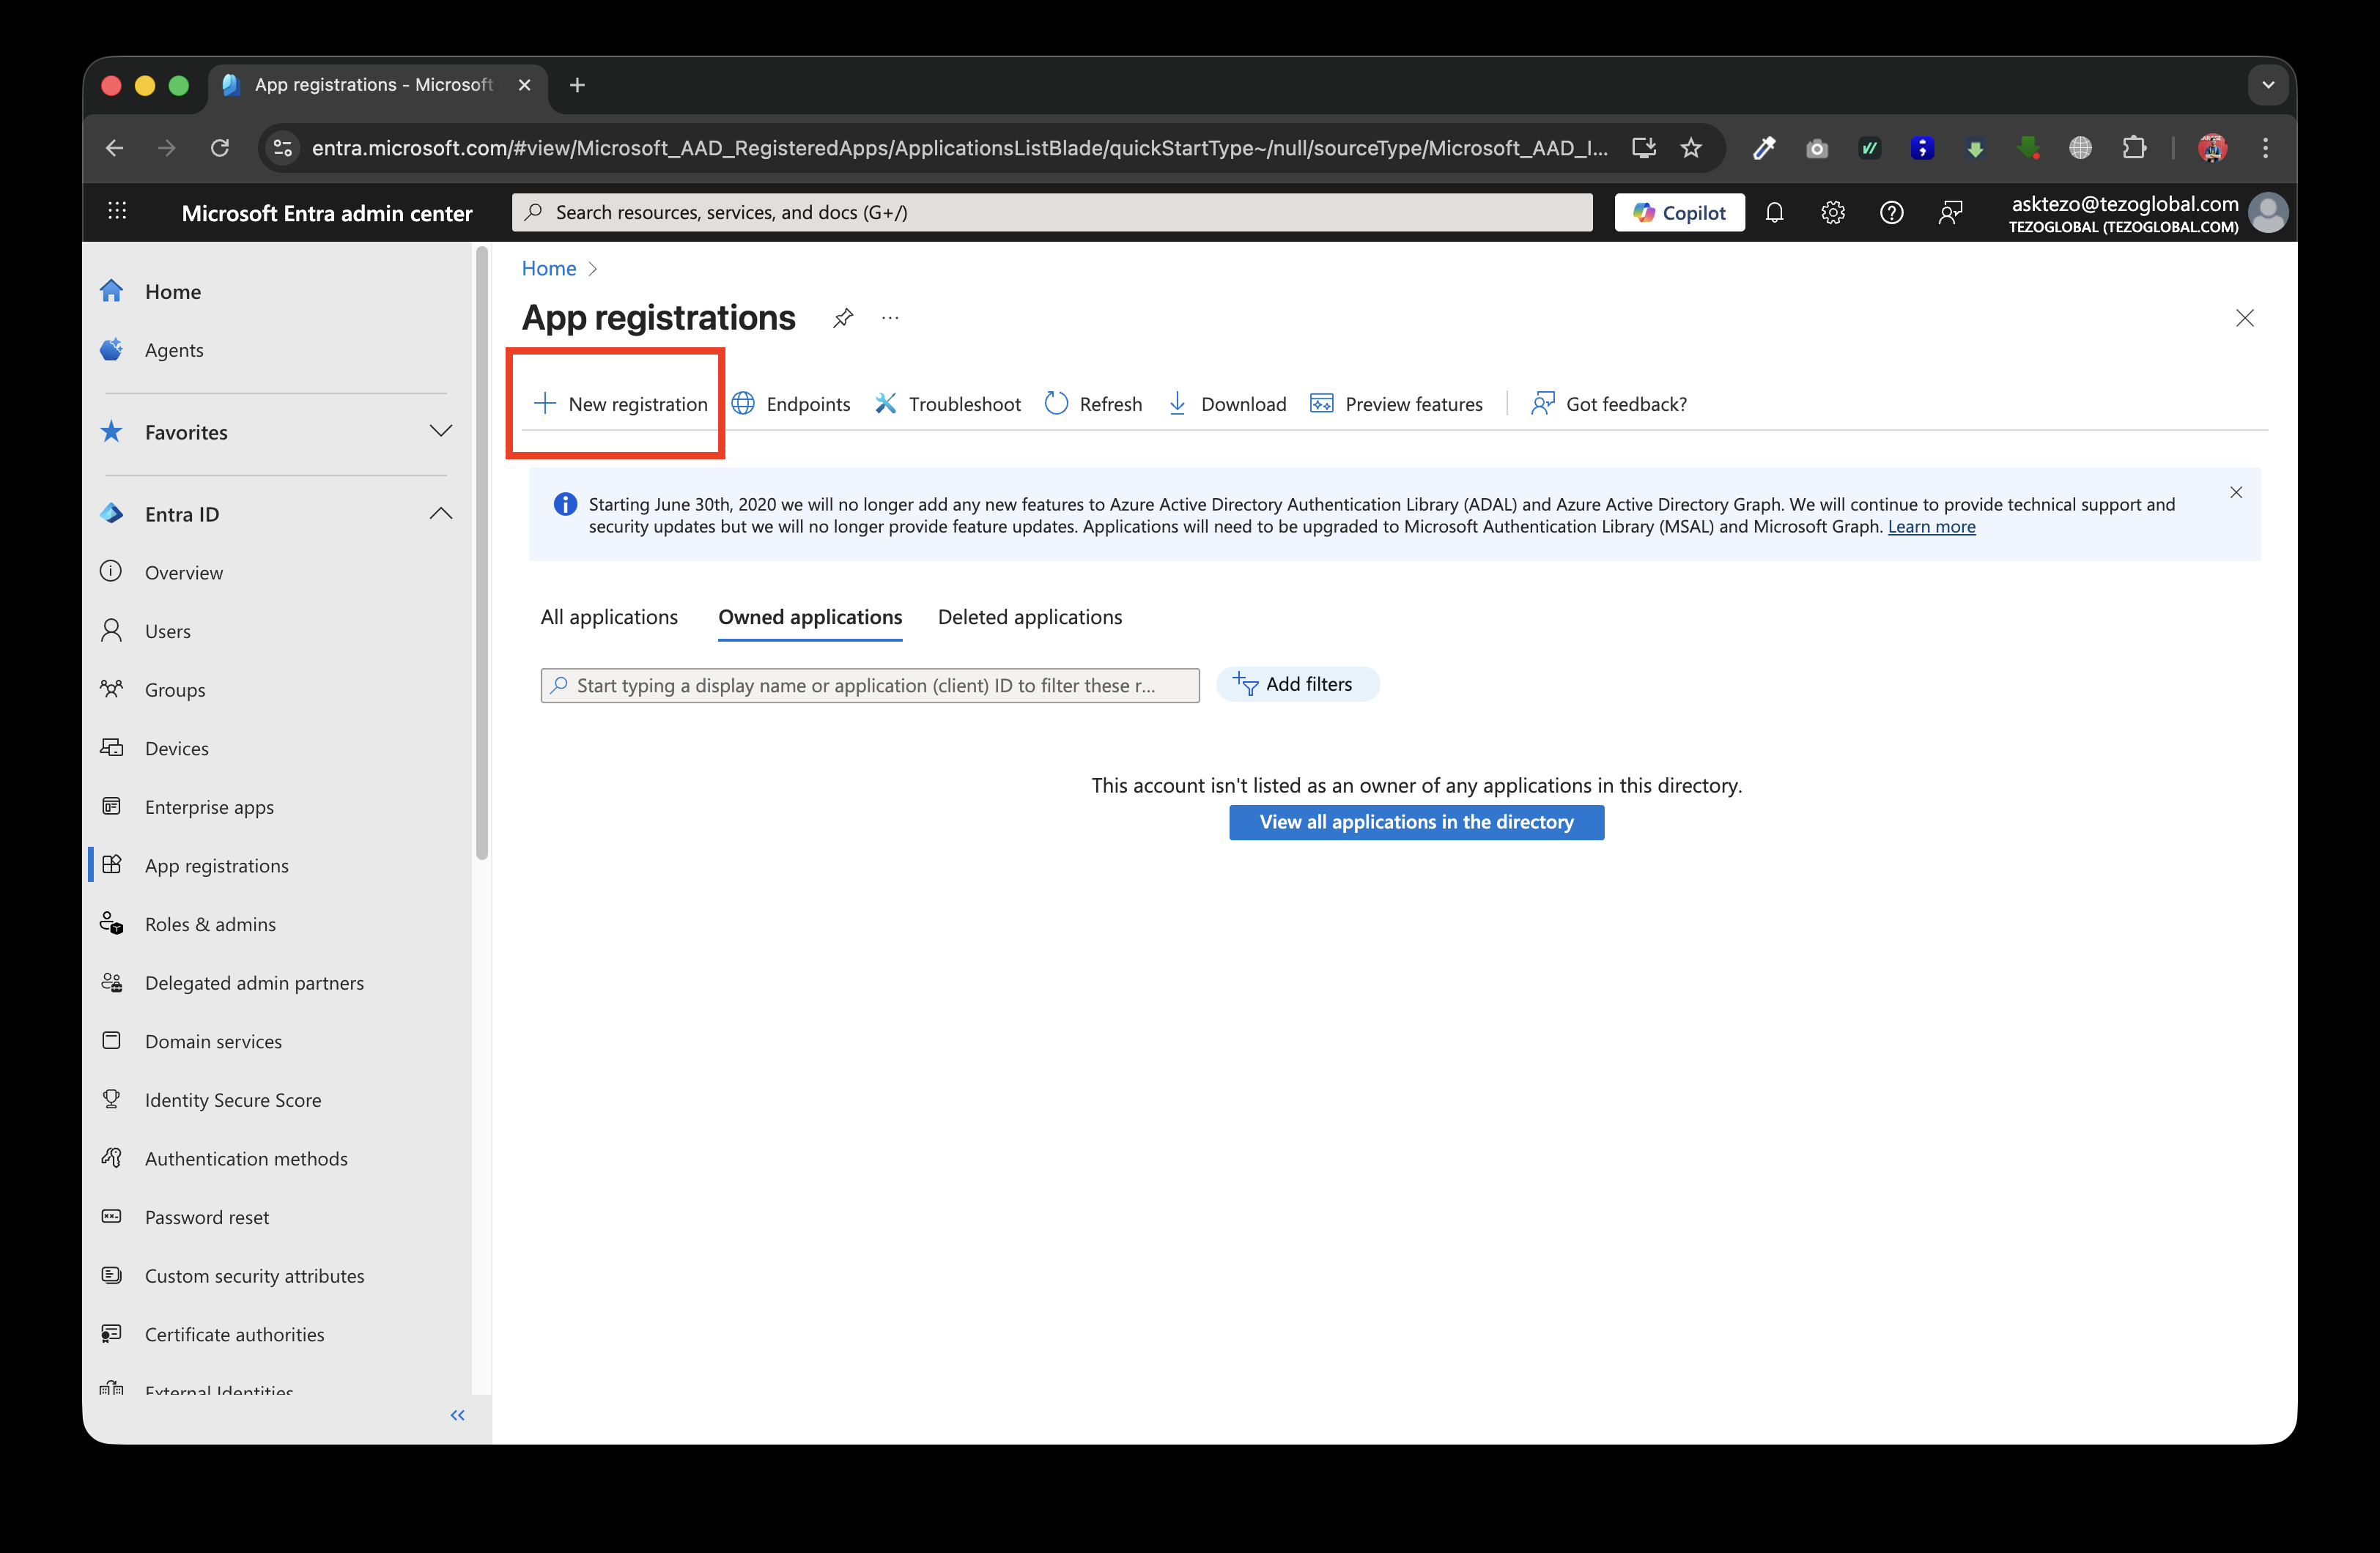The width and height of the screenshot is (2380, 1553).
Task: Open the Endpoints globe icon
Action: tap(743, 404)
